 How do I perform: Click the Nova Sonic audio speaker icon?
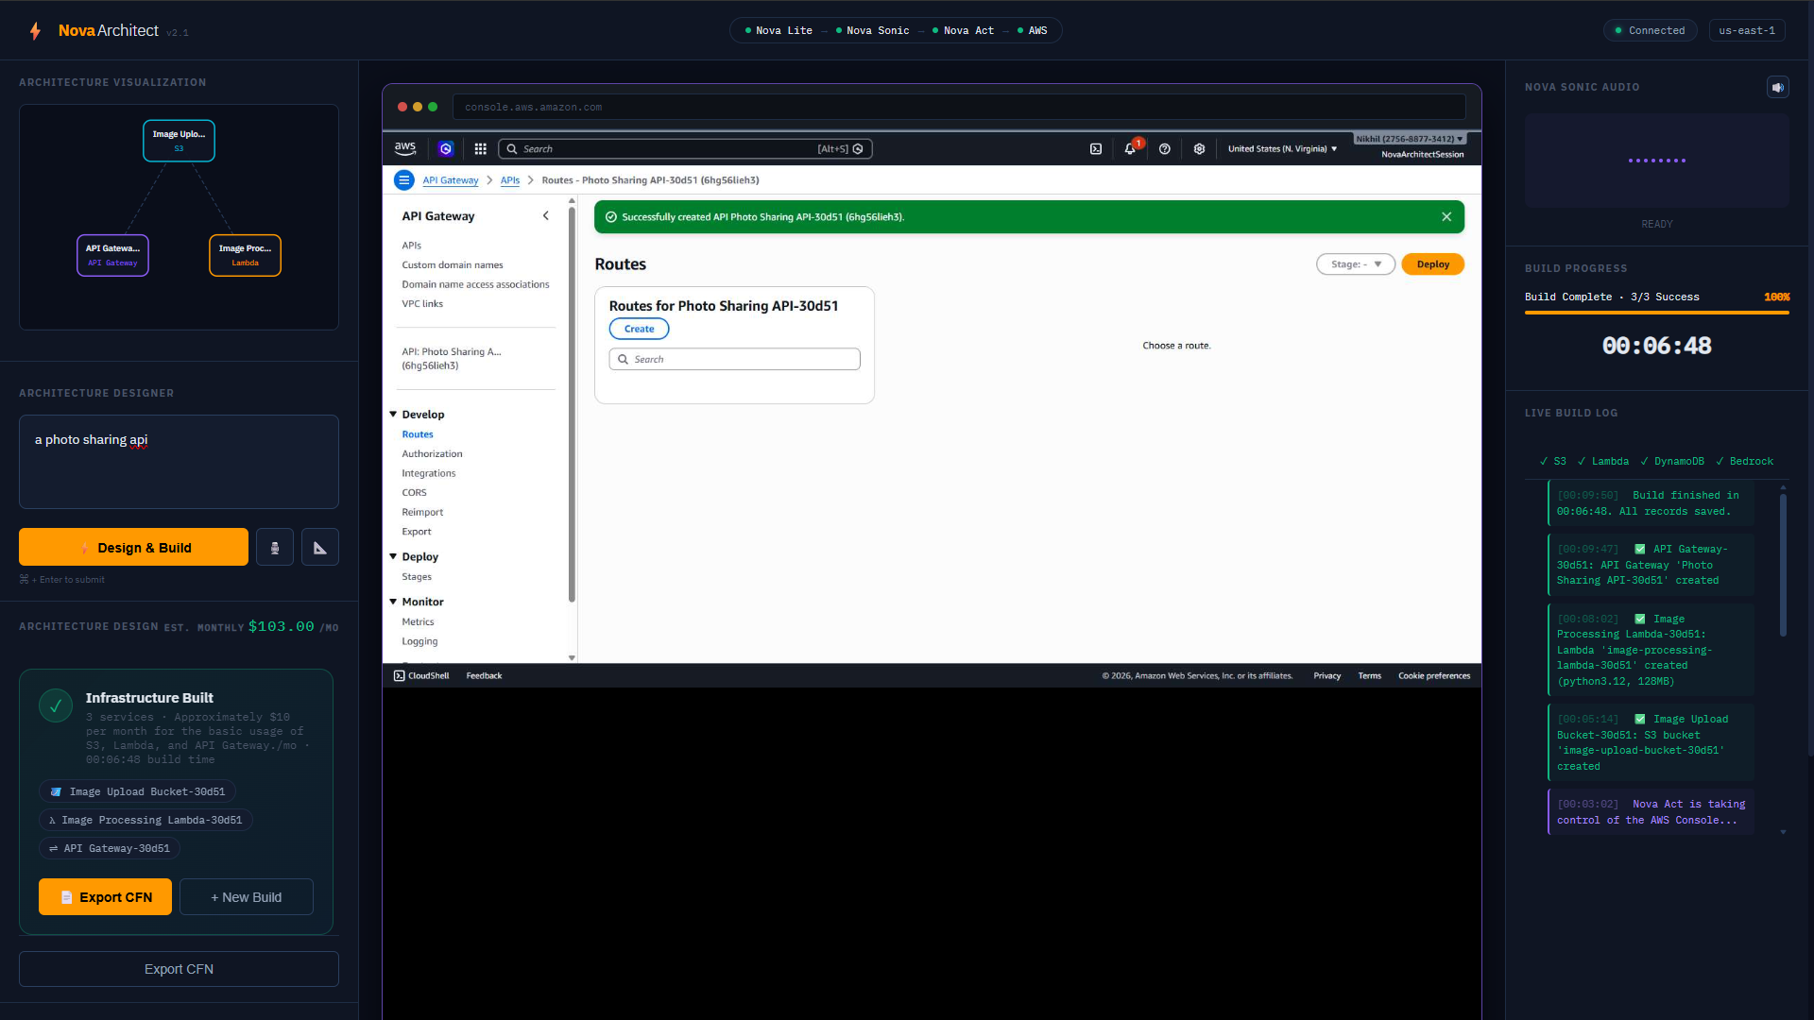[x=1777, y=87]
